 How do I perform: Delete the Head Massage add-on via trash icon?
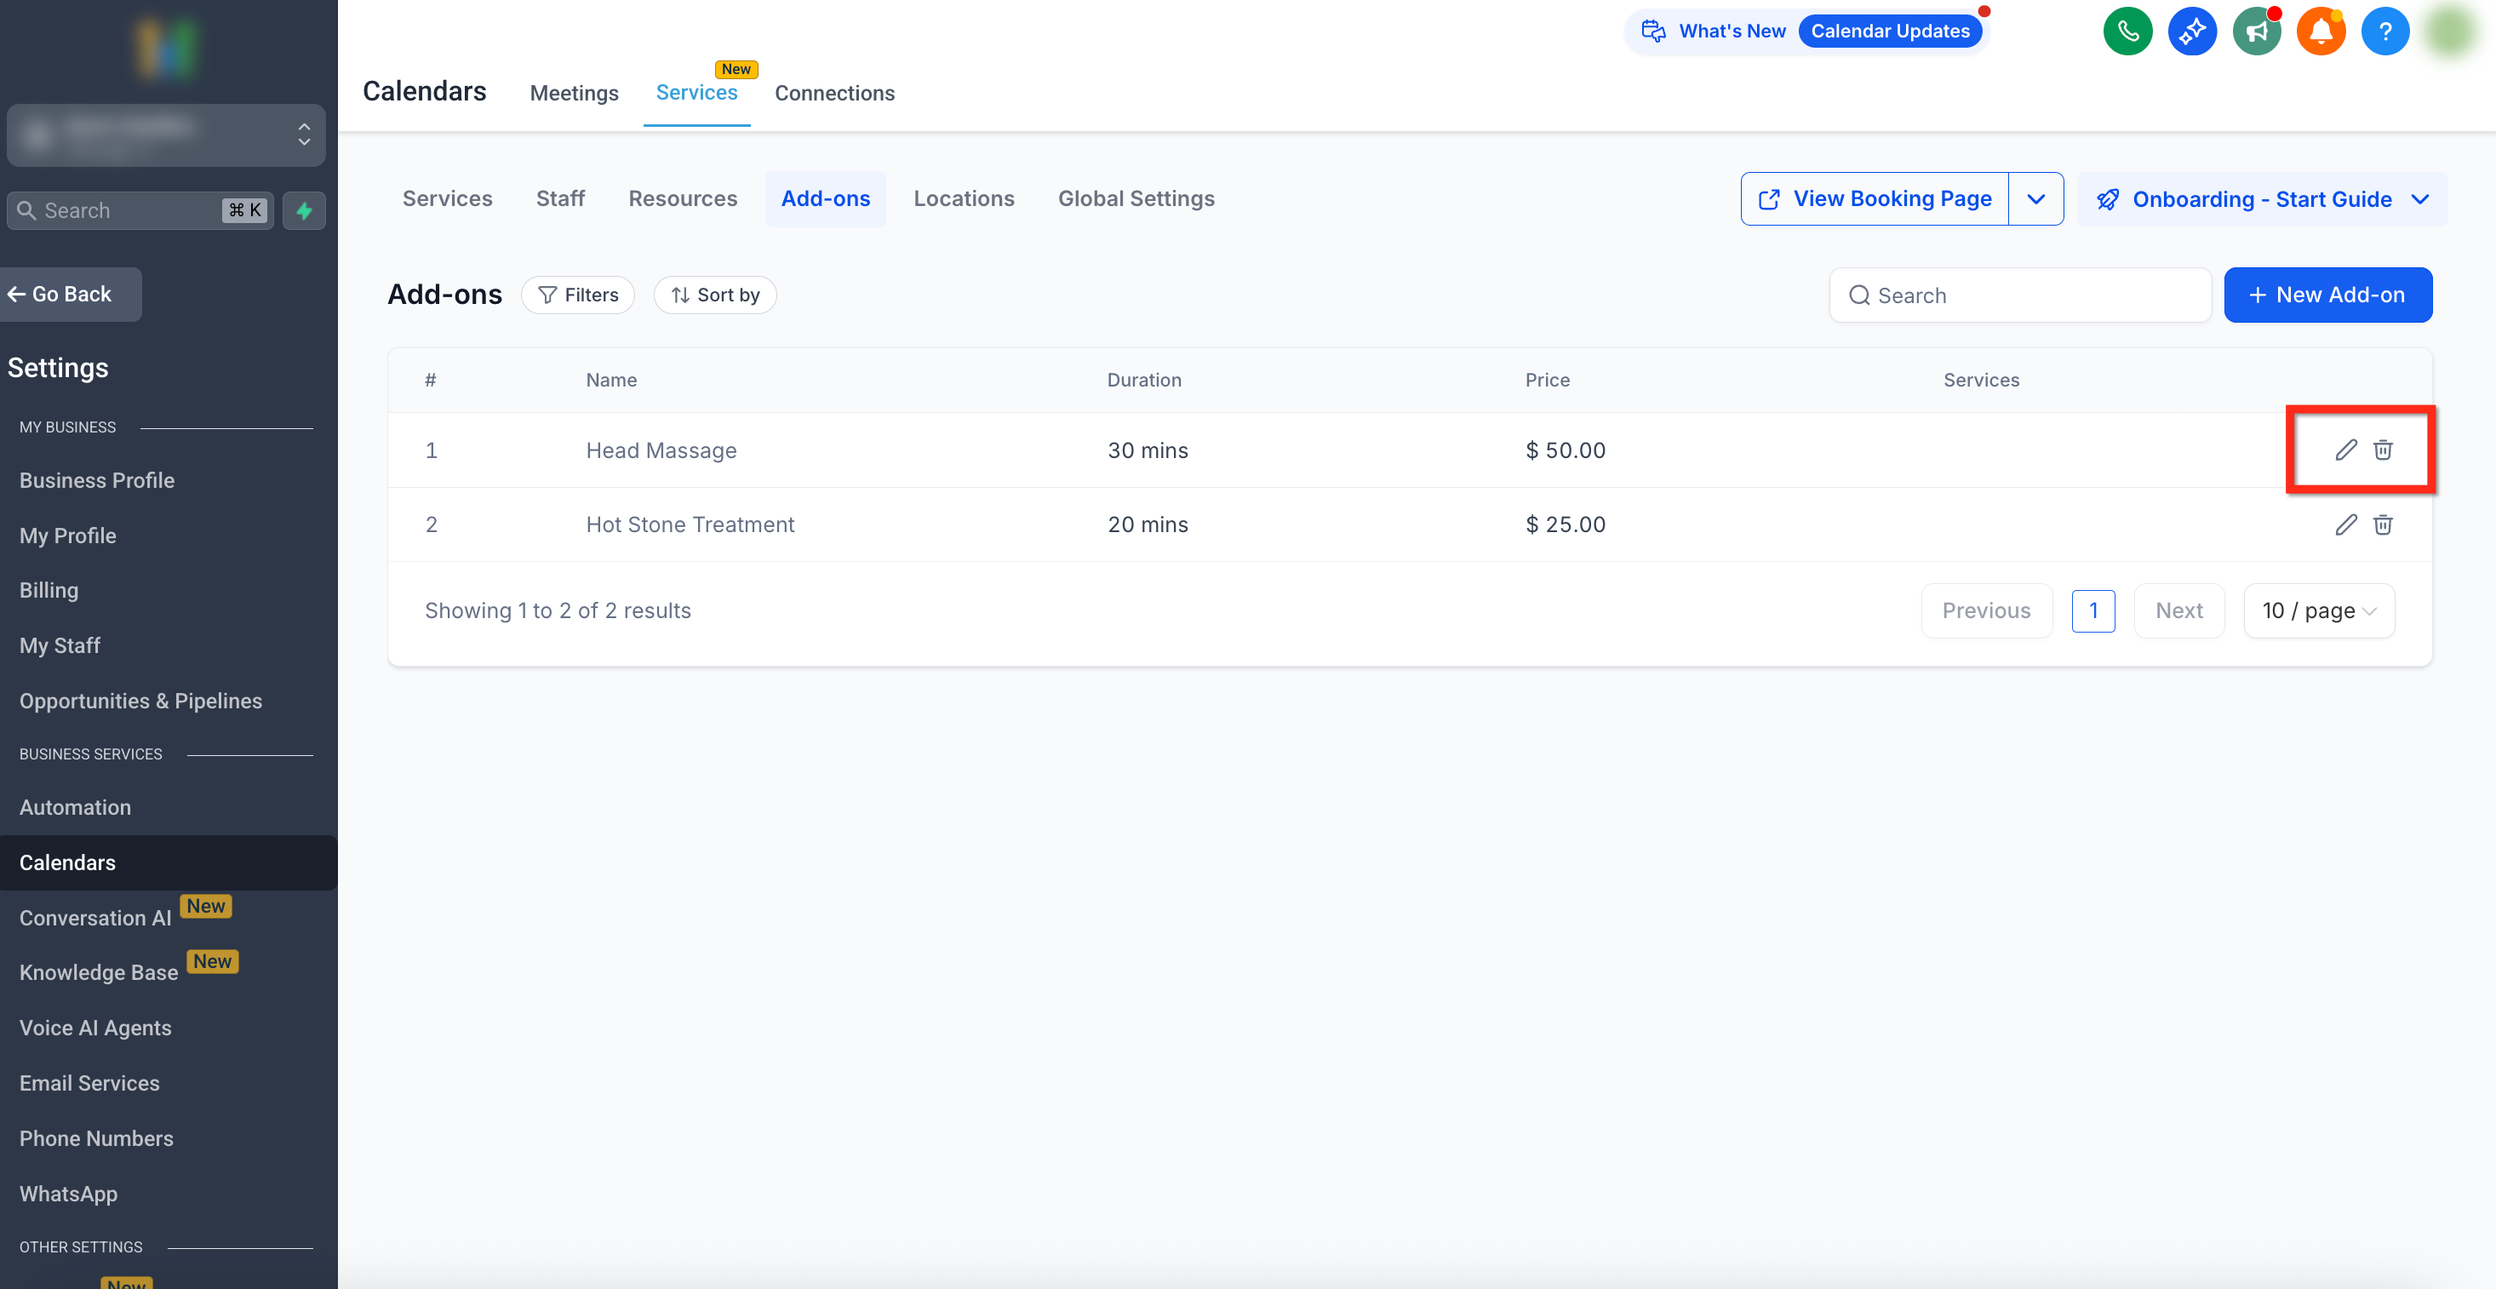click(2383, 450)
